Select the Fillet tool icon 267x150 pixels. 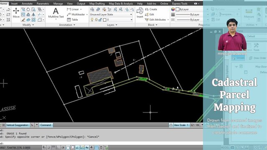pos(40,20)
